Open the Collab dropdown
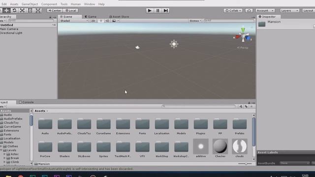The height and width of the screenshot is (177, 315). 233,10
